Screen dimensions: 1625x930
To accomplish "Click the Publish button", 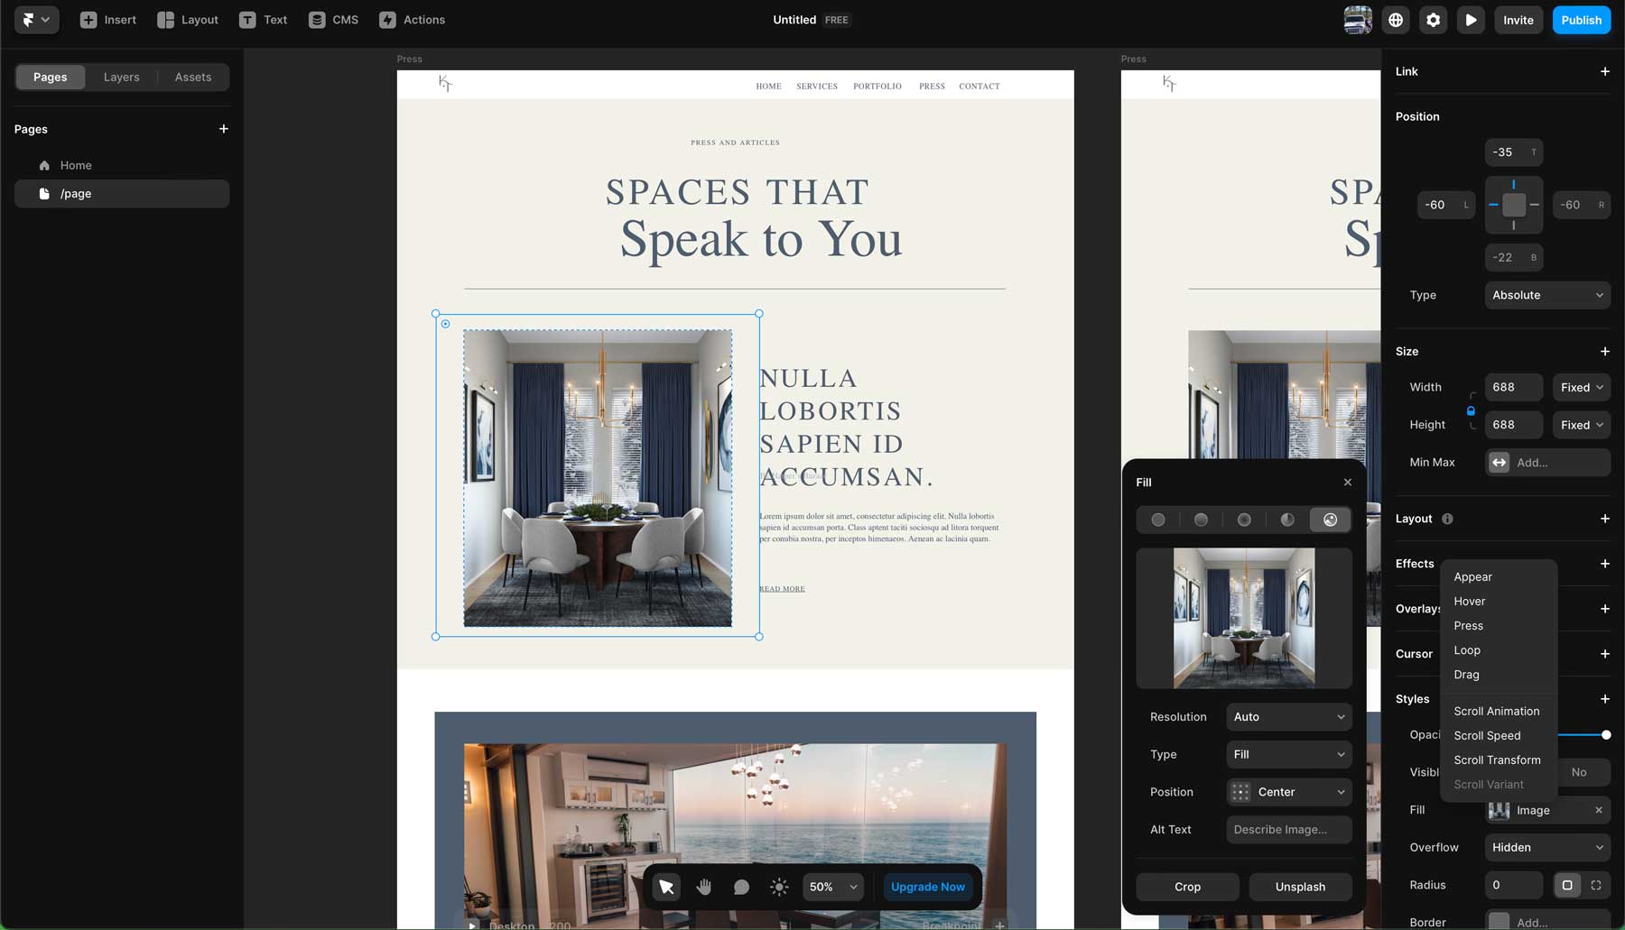I will (1581, 19).
